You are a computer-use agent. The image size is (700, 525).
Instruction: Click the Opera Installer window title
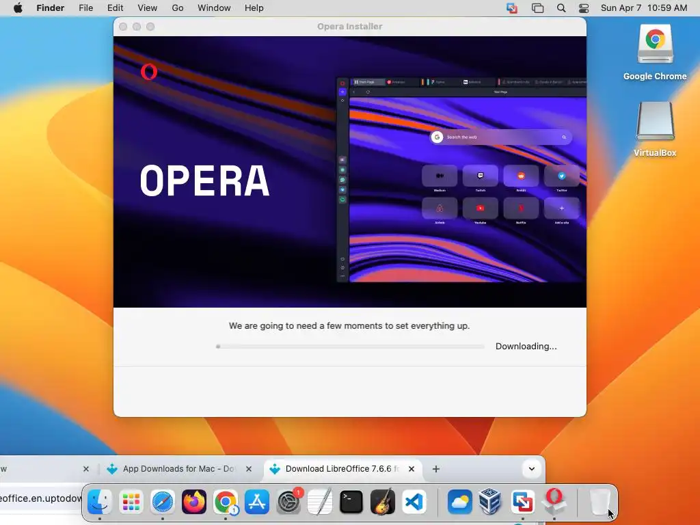[349, 27]
